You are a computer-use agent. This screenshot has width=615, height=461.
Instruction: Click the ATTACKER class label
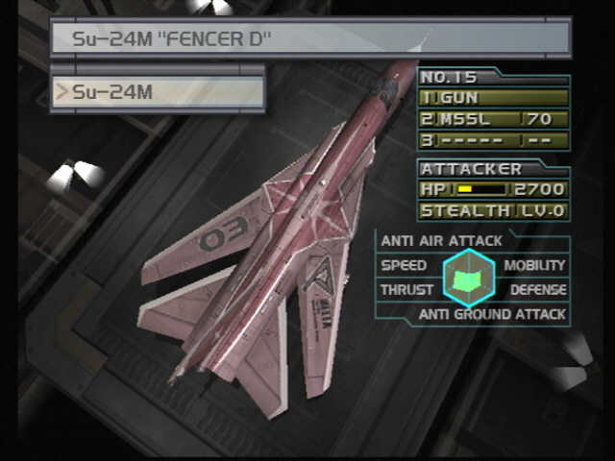[x=471, y=169]
